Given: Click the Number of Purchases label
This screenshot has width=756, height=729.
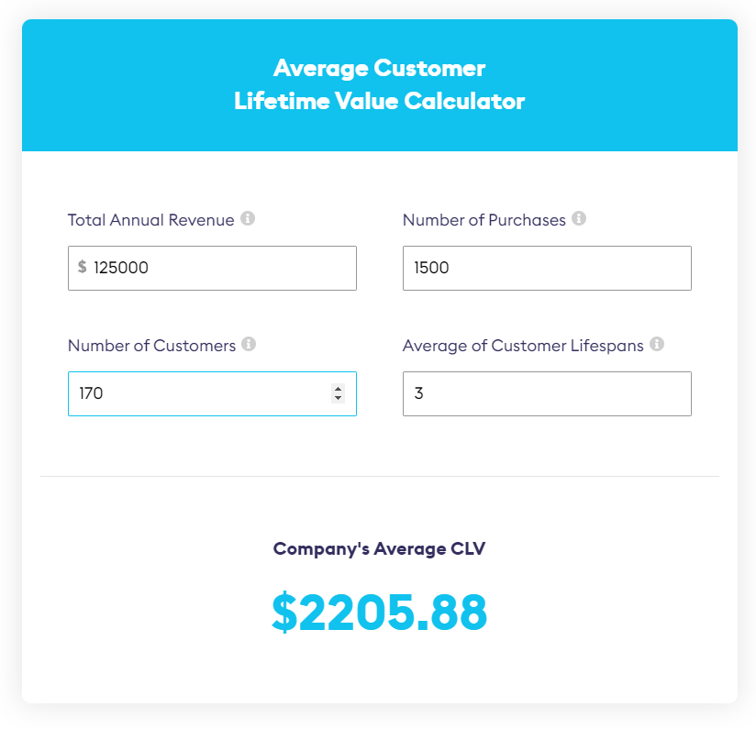Looking at the screenshot, I should tap(484, 220).
